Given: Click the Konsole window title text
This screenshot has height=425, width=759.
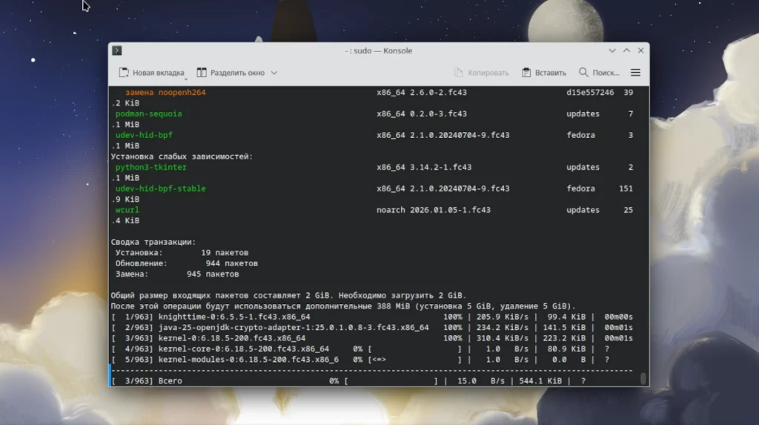Looking at the screenshot, I should [379, 50].
